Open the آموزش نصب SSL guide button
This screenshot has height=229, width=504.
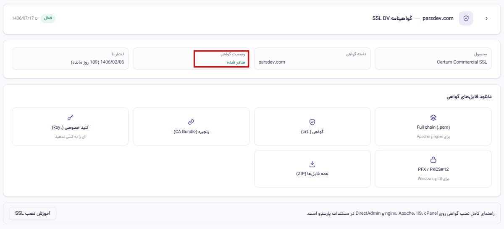(x=32, y=213)
